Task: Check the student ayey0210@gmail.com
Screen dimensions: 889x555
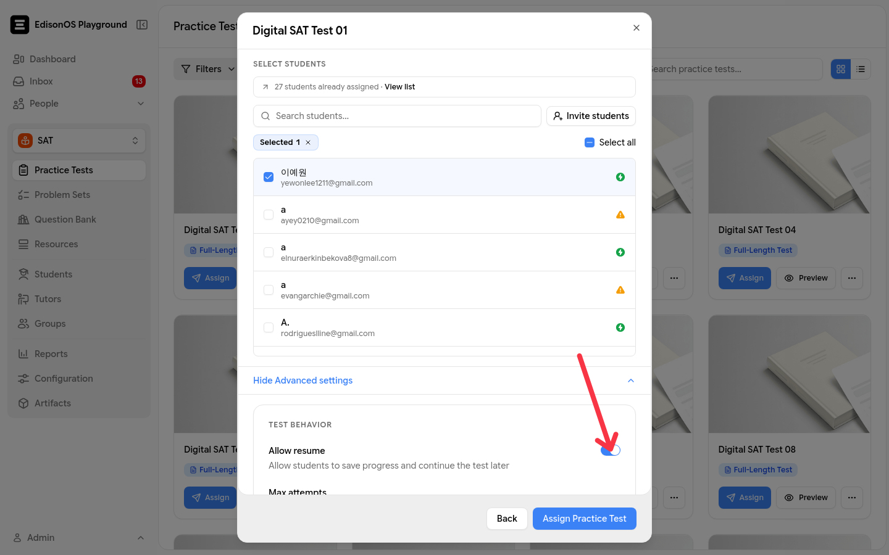Action: click(x=269, y=215)
